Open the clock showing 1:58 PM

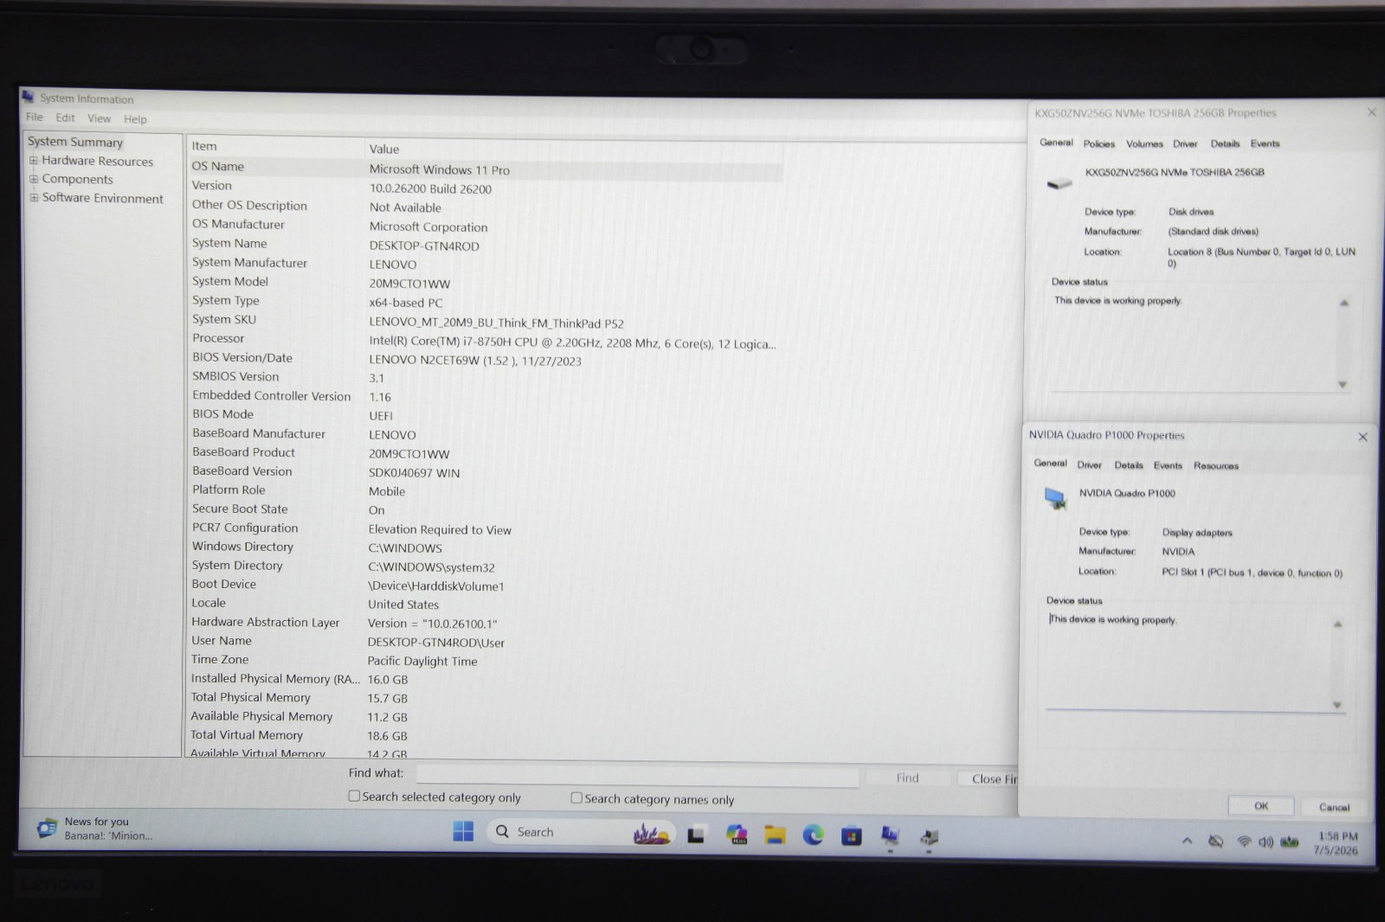coord(1337,843)
